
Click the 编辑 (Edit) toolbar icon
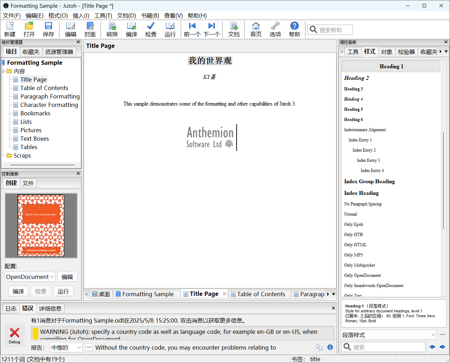71,29
